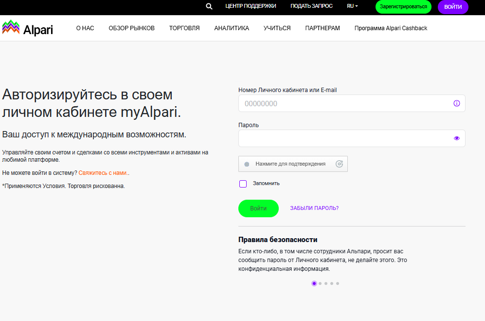Open ЗАБЫЛИ ПАРОЛЬ? link

pos(314,208)
